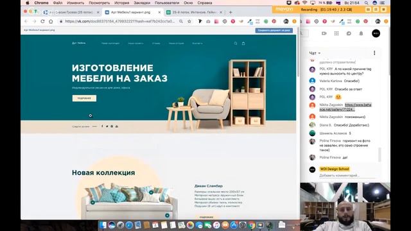Click the Twitter icon under hero
This screenshot has width=411, height=231.
click(x=107, y=126)
